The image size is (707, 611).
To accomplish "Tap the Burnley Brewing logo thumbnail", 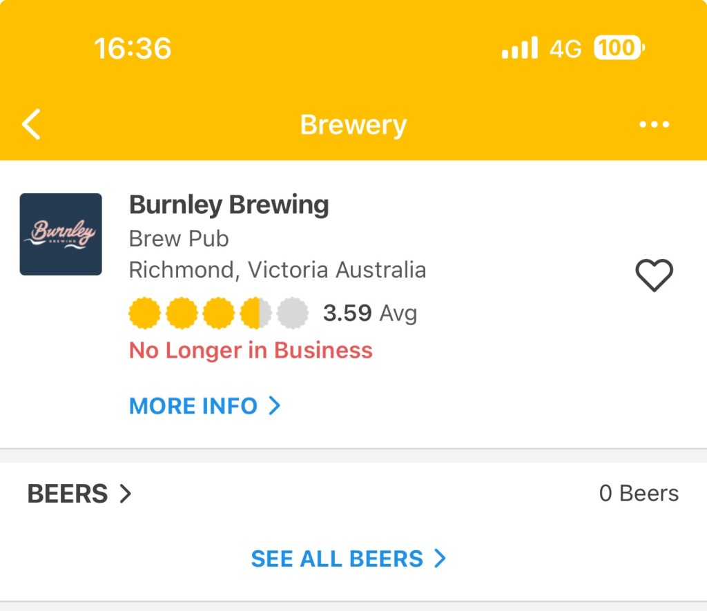I will 61,234.
